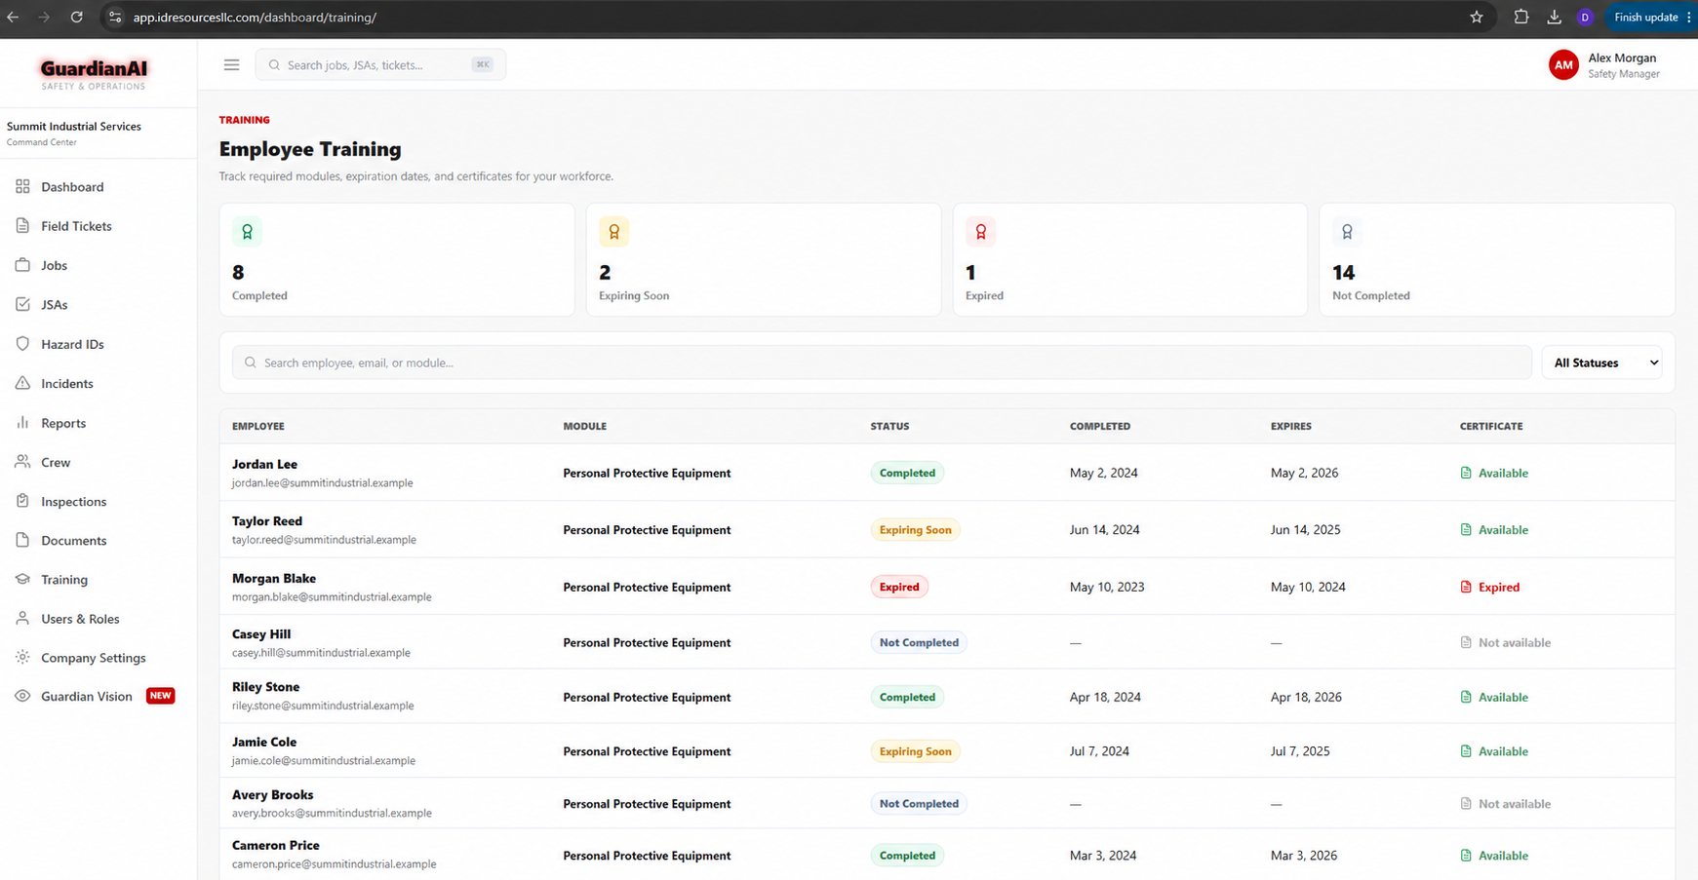
Task: Click the STATUS column header
Action: coord(889,427)
